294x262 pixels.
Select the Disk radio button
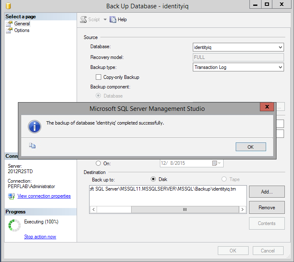(153, 179)
